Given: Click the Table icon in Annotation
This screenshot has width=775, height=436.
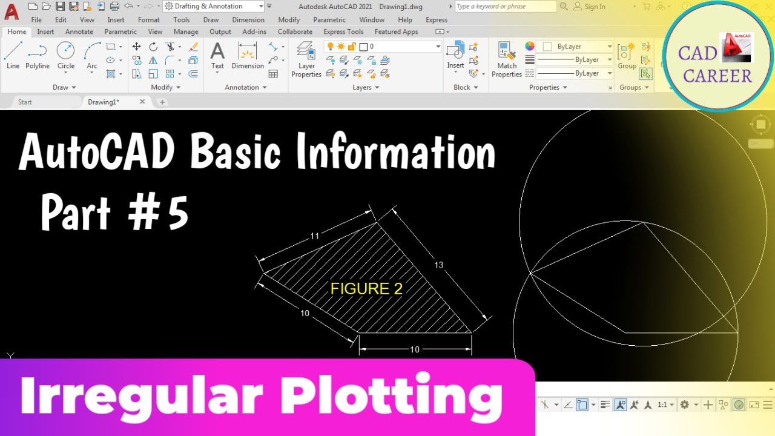Looking at the screenshot, I should coord(274,74).
